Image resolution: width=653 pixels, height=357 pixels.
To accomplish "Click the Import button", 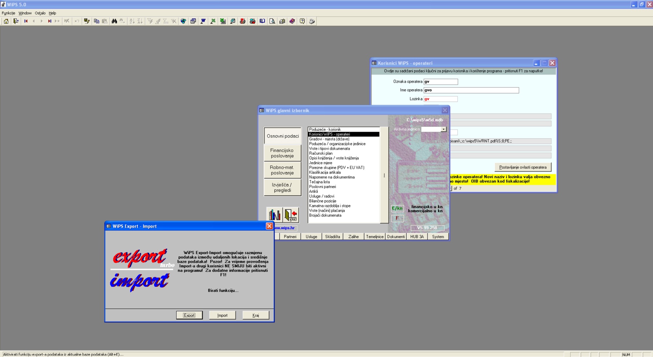I will click(222, 315).
